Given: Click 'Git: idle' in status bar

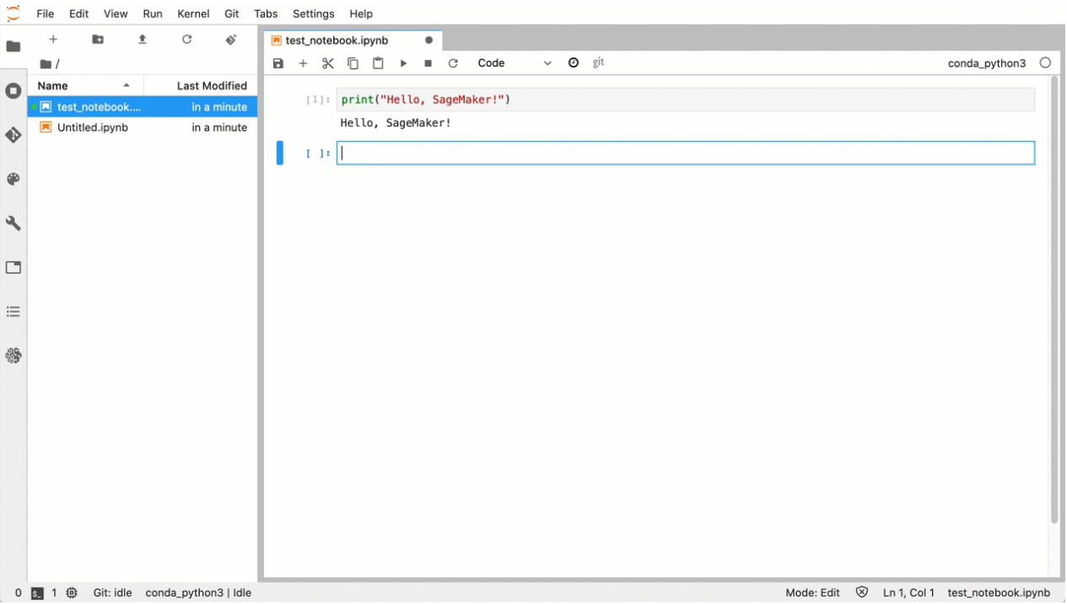Looking at the screenshot, I should [x=112, y=593].
